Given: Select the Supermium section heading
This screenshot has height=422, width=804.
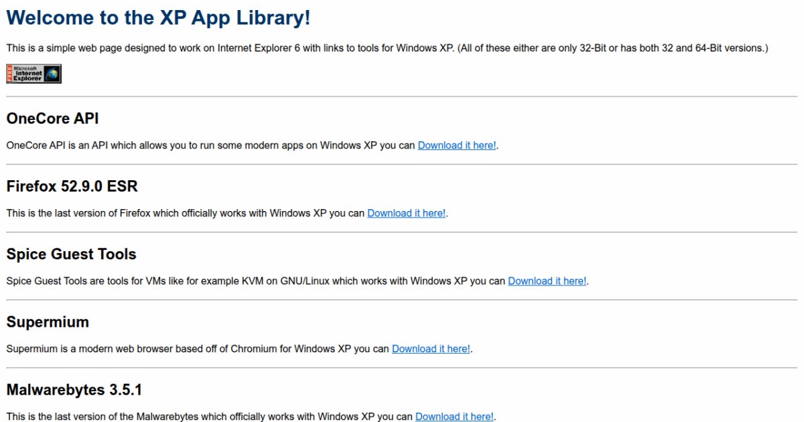Looking at the screenshot, I should click(48, 322).
